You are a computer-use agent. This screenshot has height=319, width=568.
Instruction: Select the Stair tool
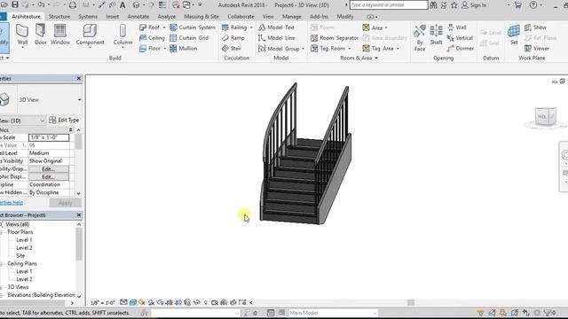pyautogui.click(x=232, y=48)
